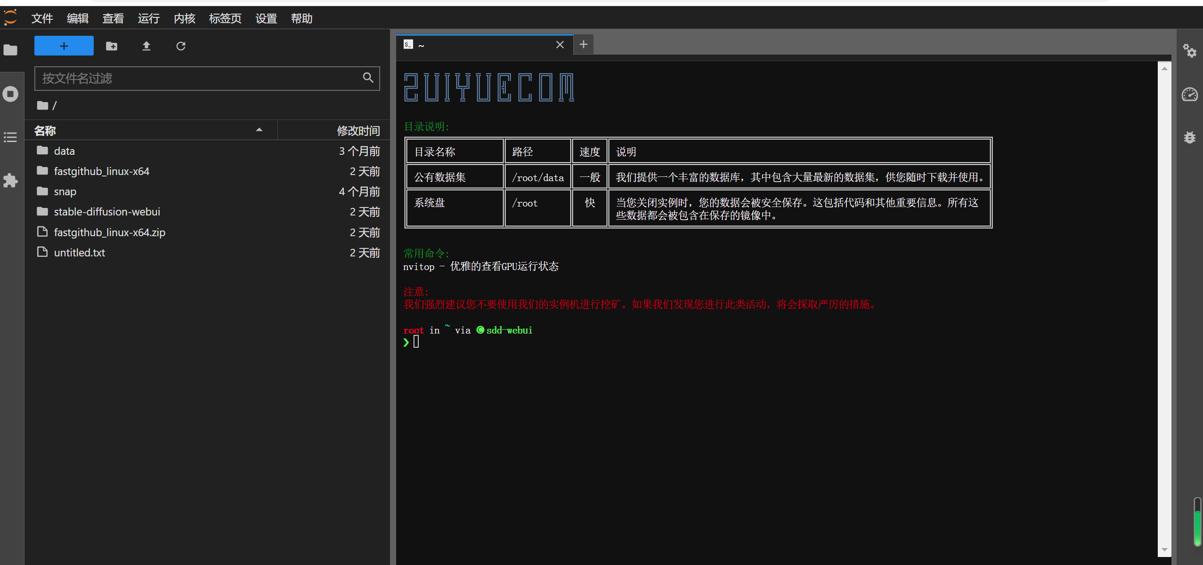Open the file browser sidebar tab
The width and height of the screenshot is (1203, 565).
coord(10,50)
